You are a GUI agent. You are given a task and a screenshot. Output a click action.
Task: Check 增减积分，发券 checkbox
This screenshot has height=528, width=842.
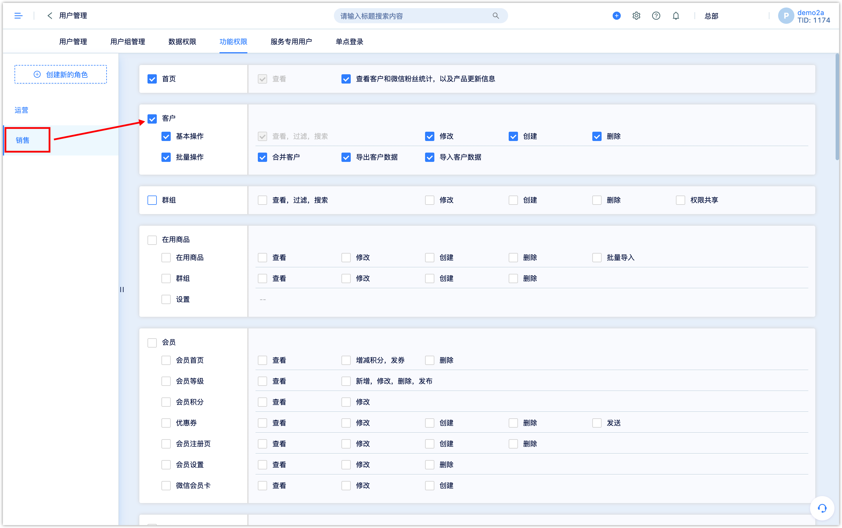click(346, 360)
